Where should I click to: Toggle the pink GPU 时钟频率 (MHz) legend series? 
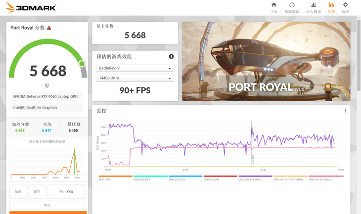tap(326, 178)
